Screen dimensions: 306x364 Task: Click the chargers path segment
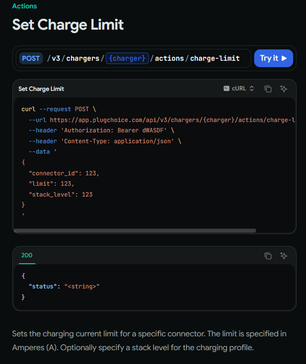pos(83,58)
